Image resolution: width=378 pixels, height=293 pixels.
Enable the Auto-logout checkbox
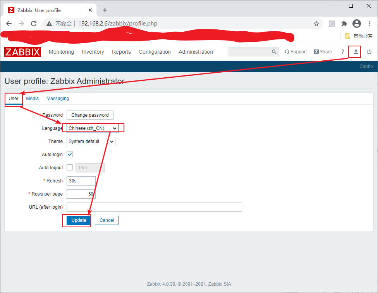click(70, 167)
